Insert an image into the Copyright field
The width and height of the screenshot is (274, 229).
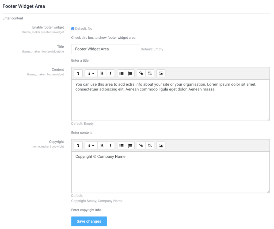(161, 145)
